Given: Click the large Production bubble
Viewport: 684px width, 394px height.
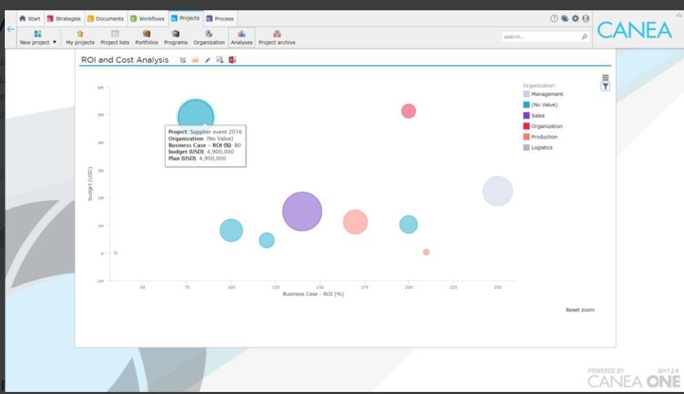Looking at the screenshot, I should tap(355, 222).
